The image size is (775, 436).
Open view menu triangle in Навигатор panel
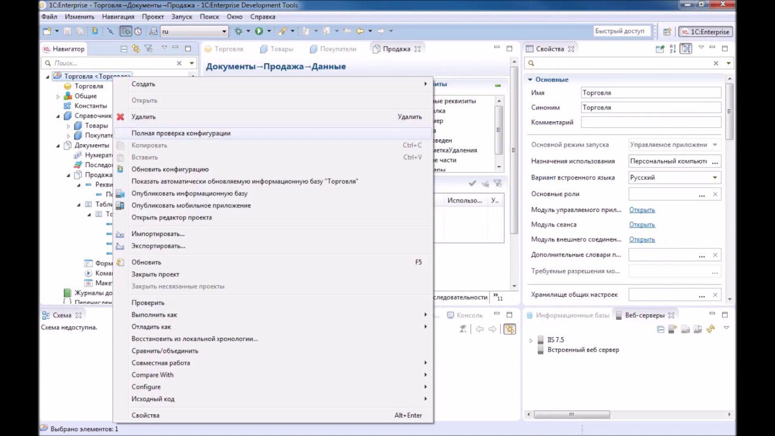(163, 47)
